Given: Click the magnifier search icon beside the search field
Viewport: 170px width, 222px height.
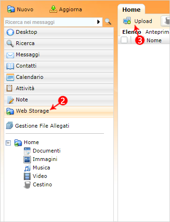Looking at the screenshot, I should [108, 22].
